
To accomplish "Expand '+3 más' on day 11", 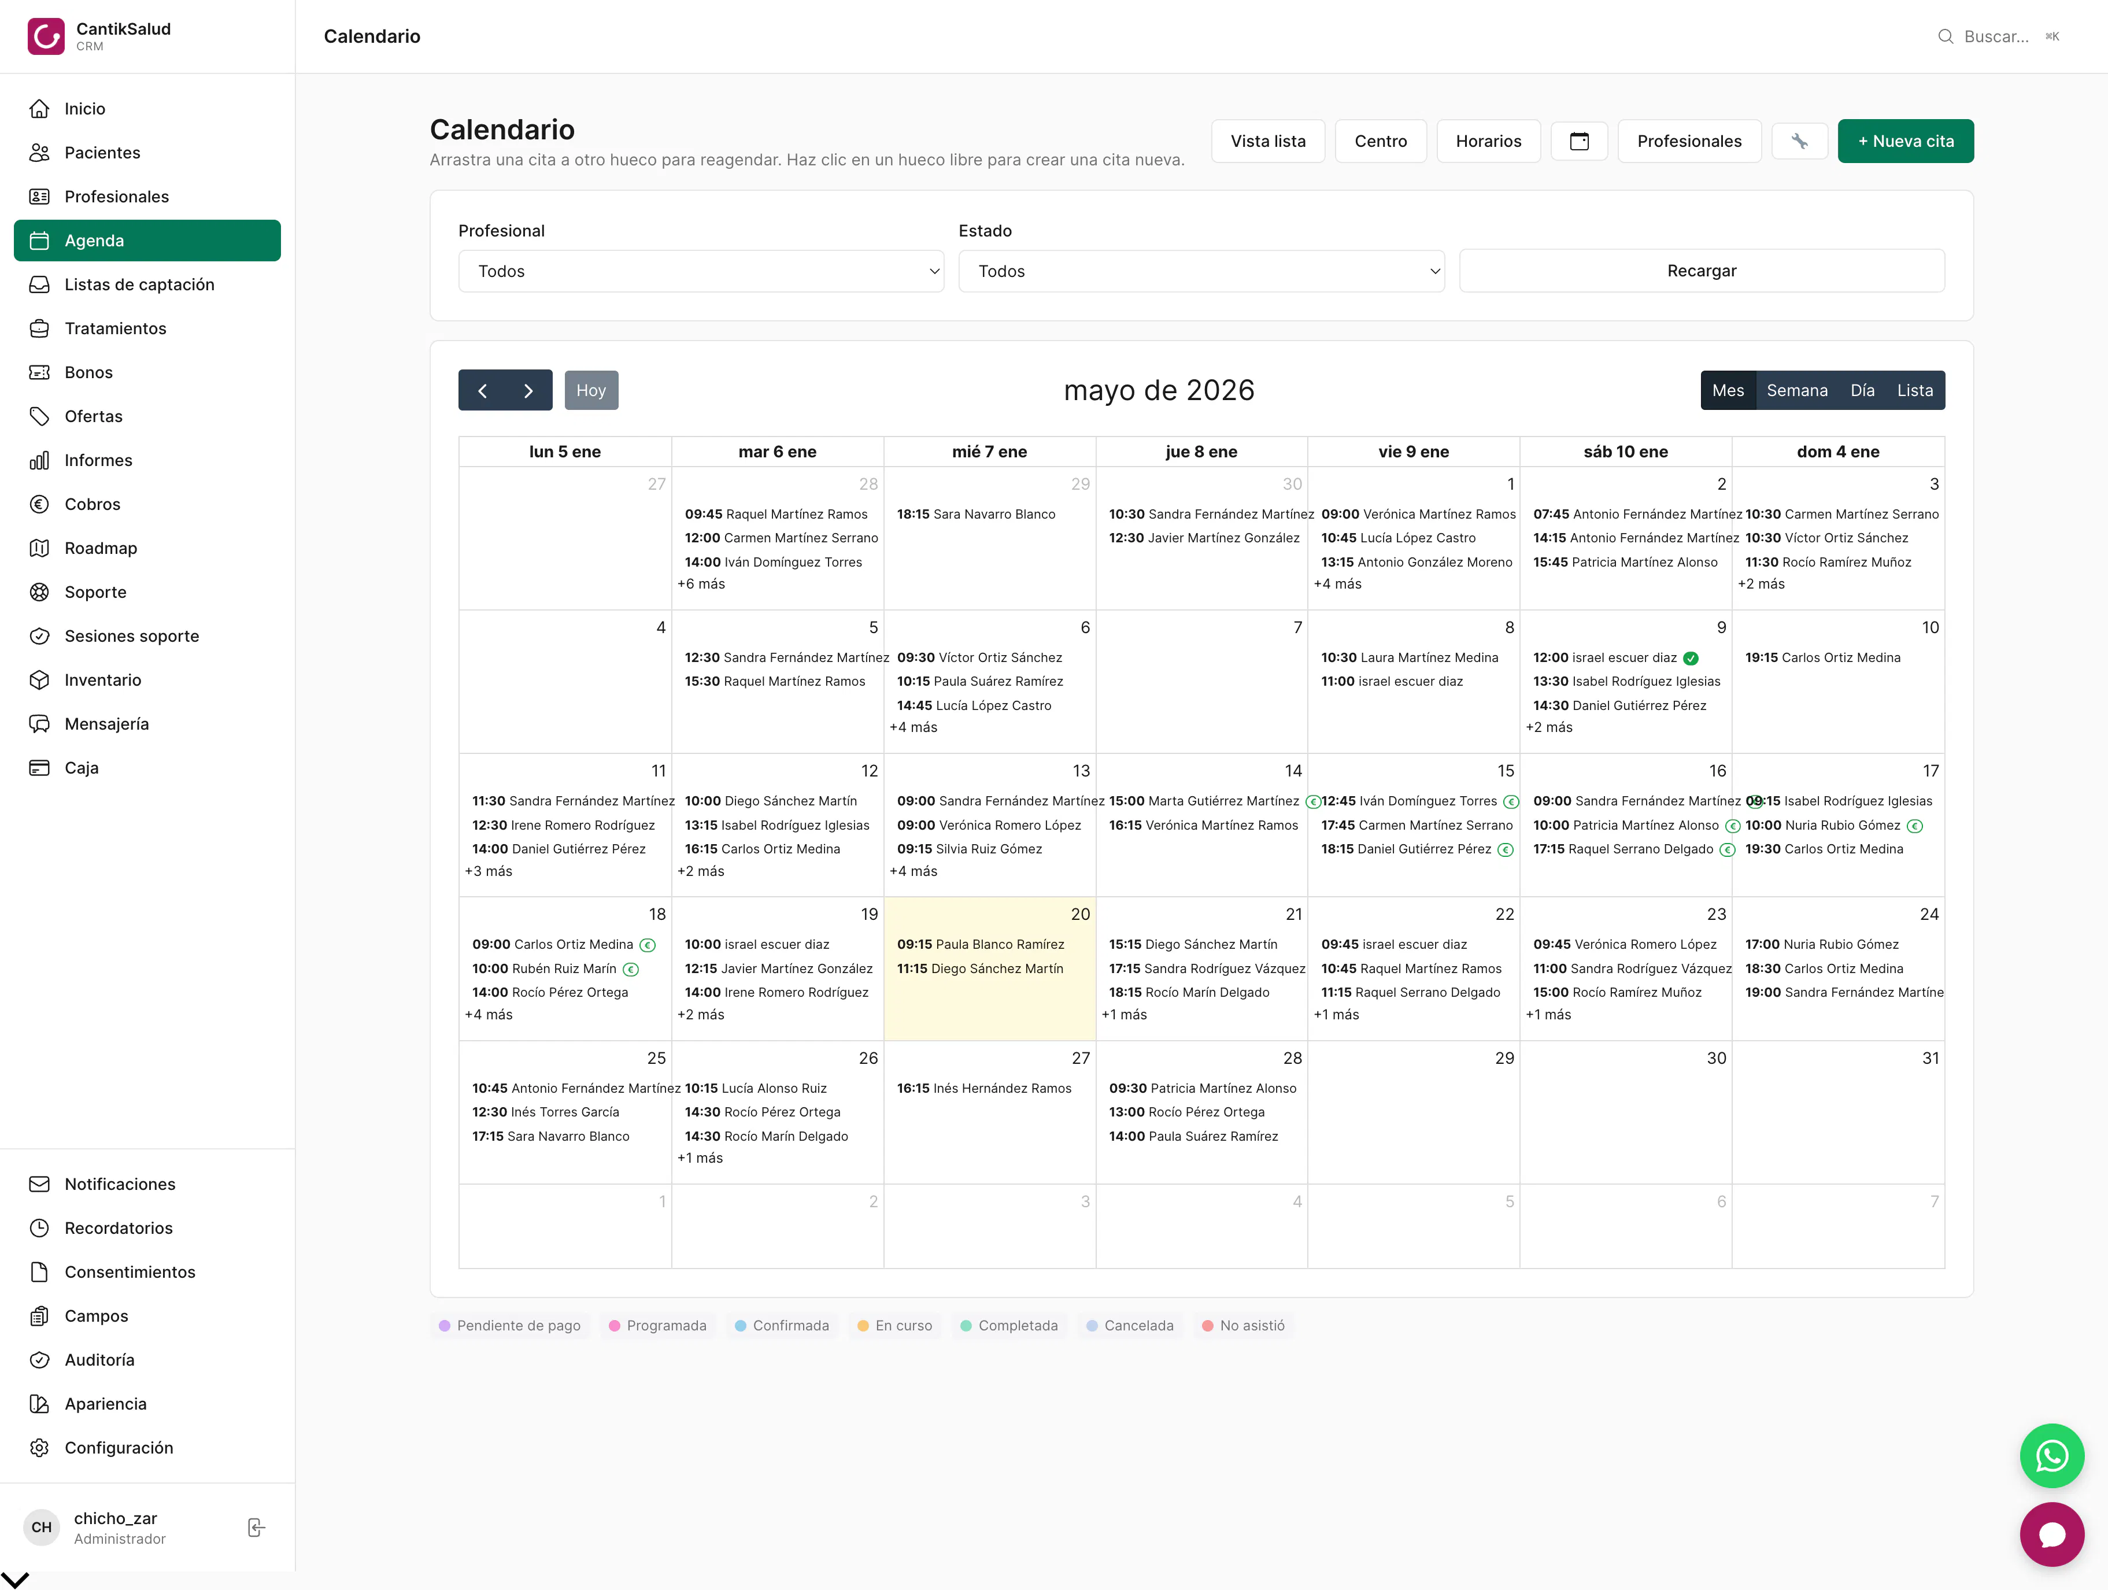I will pos(489,871).
